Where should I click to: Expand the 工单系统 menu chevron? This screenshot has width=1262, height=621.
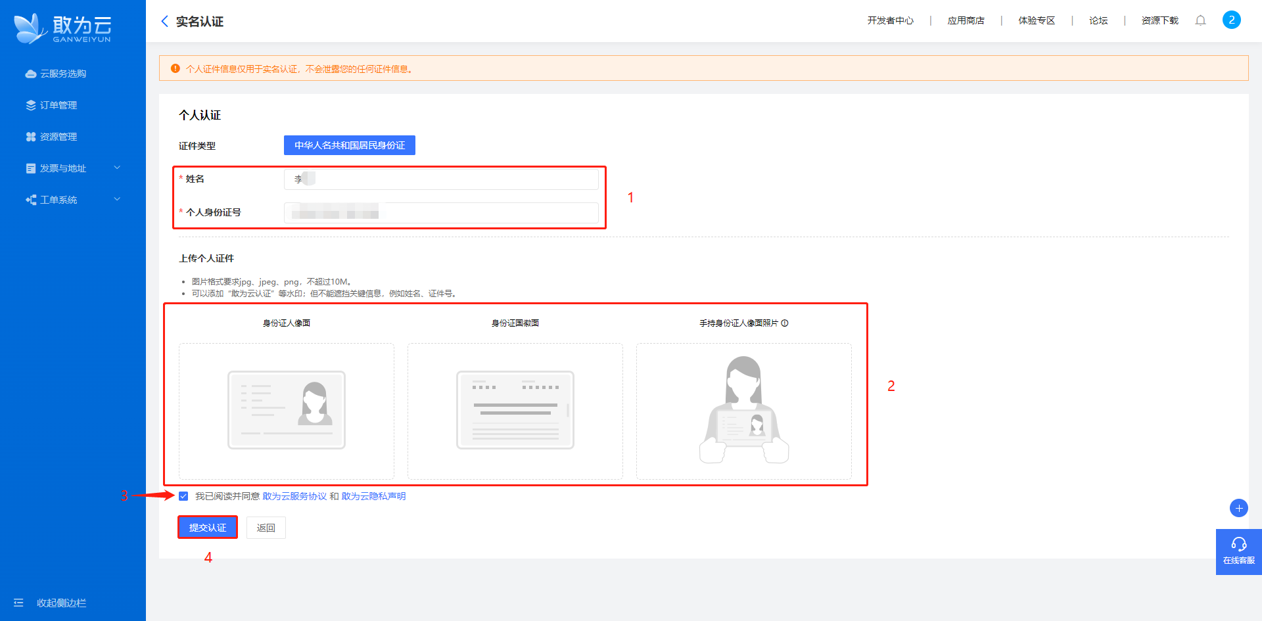coord(117,199)
